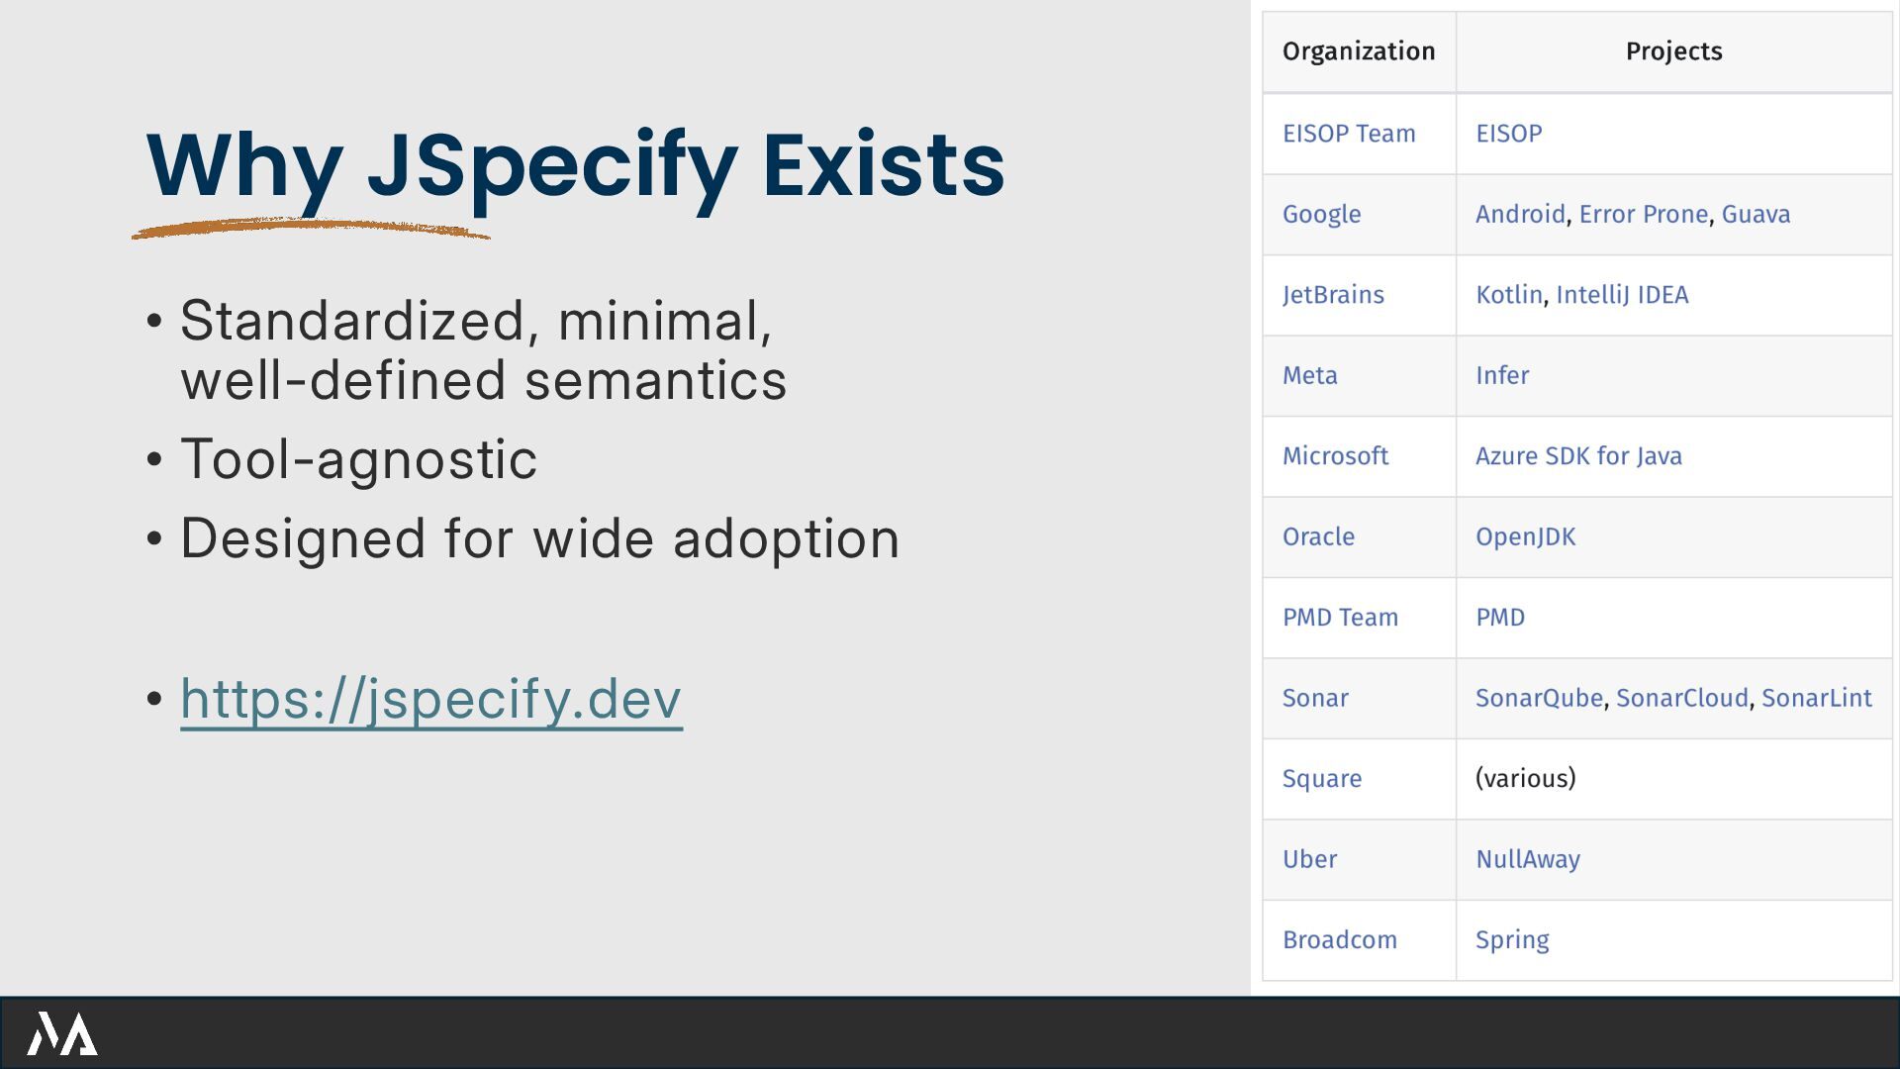Follow the SonarLint project link
This screenshot has height=1069, width=1900.
click(x=1816, y=698)
